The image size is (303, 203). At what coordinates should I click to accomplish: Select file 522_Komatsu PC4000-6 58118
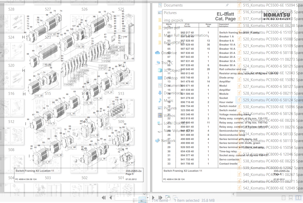pos(273,52)
